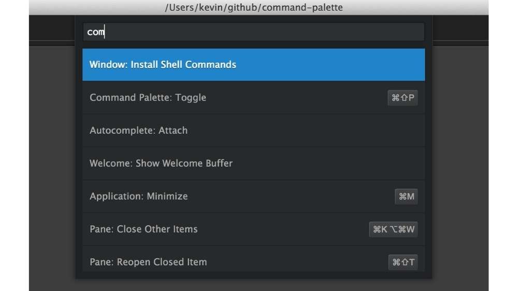
Task: Open Welcome: Show Welcome Buffer
Action: click(x=161, y=163)
